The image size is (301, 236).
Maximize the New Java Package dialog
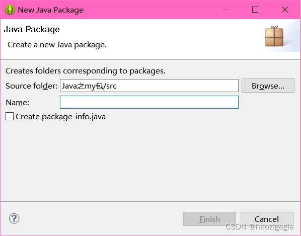(255, 10)
